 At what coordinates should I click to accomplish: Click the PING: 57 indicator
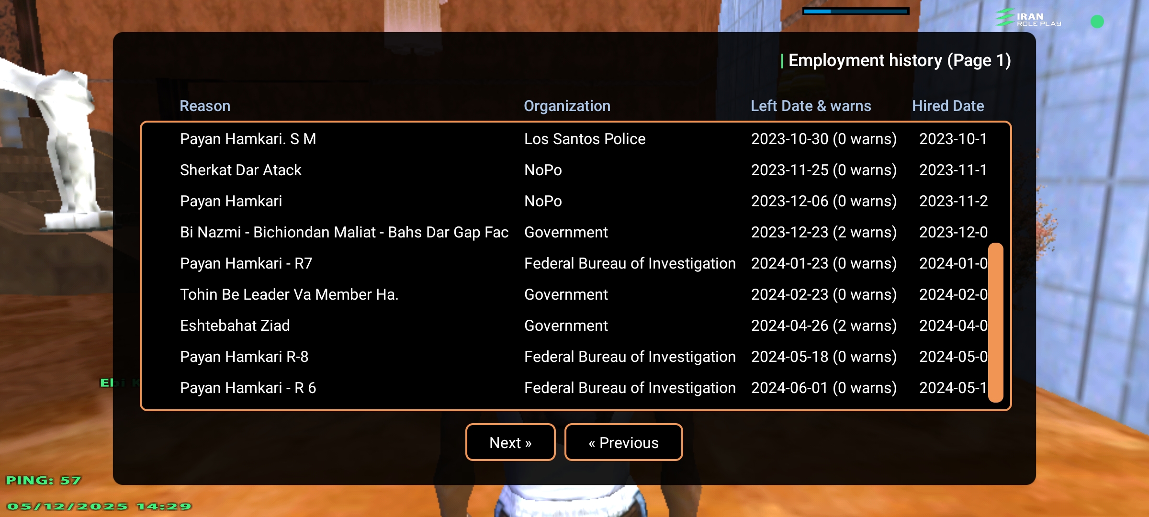point(43,480)
